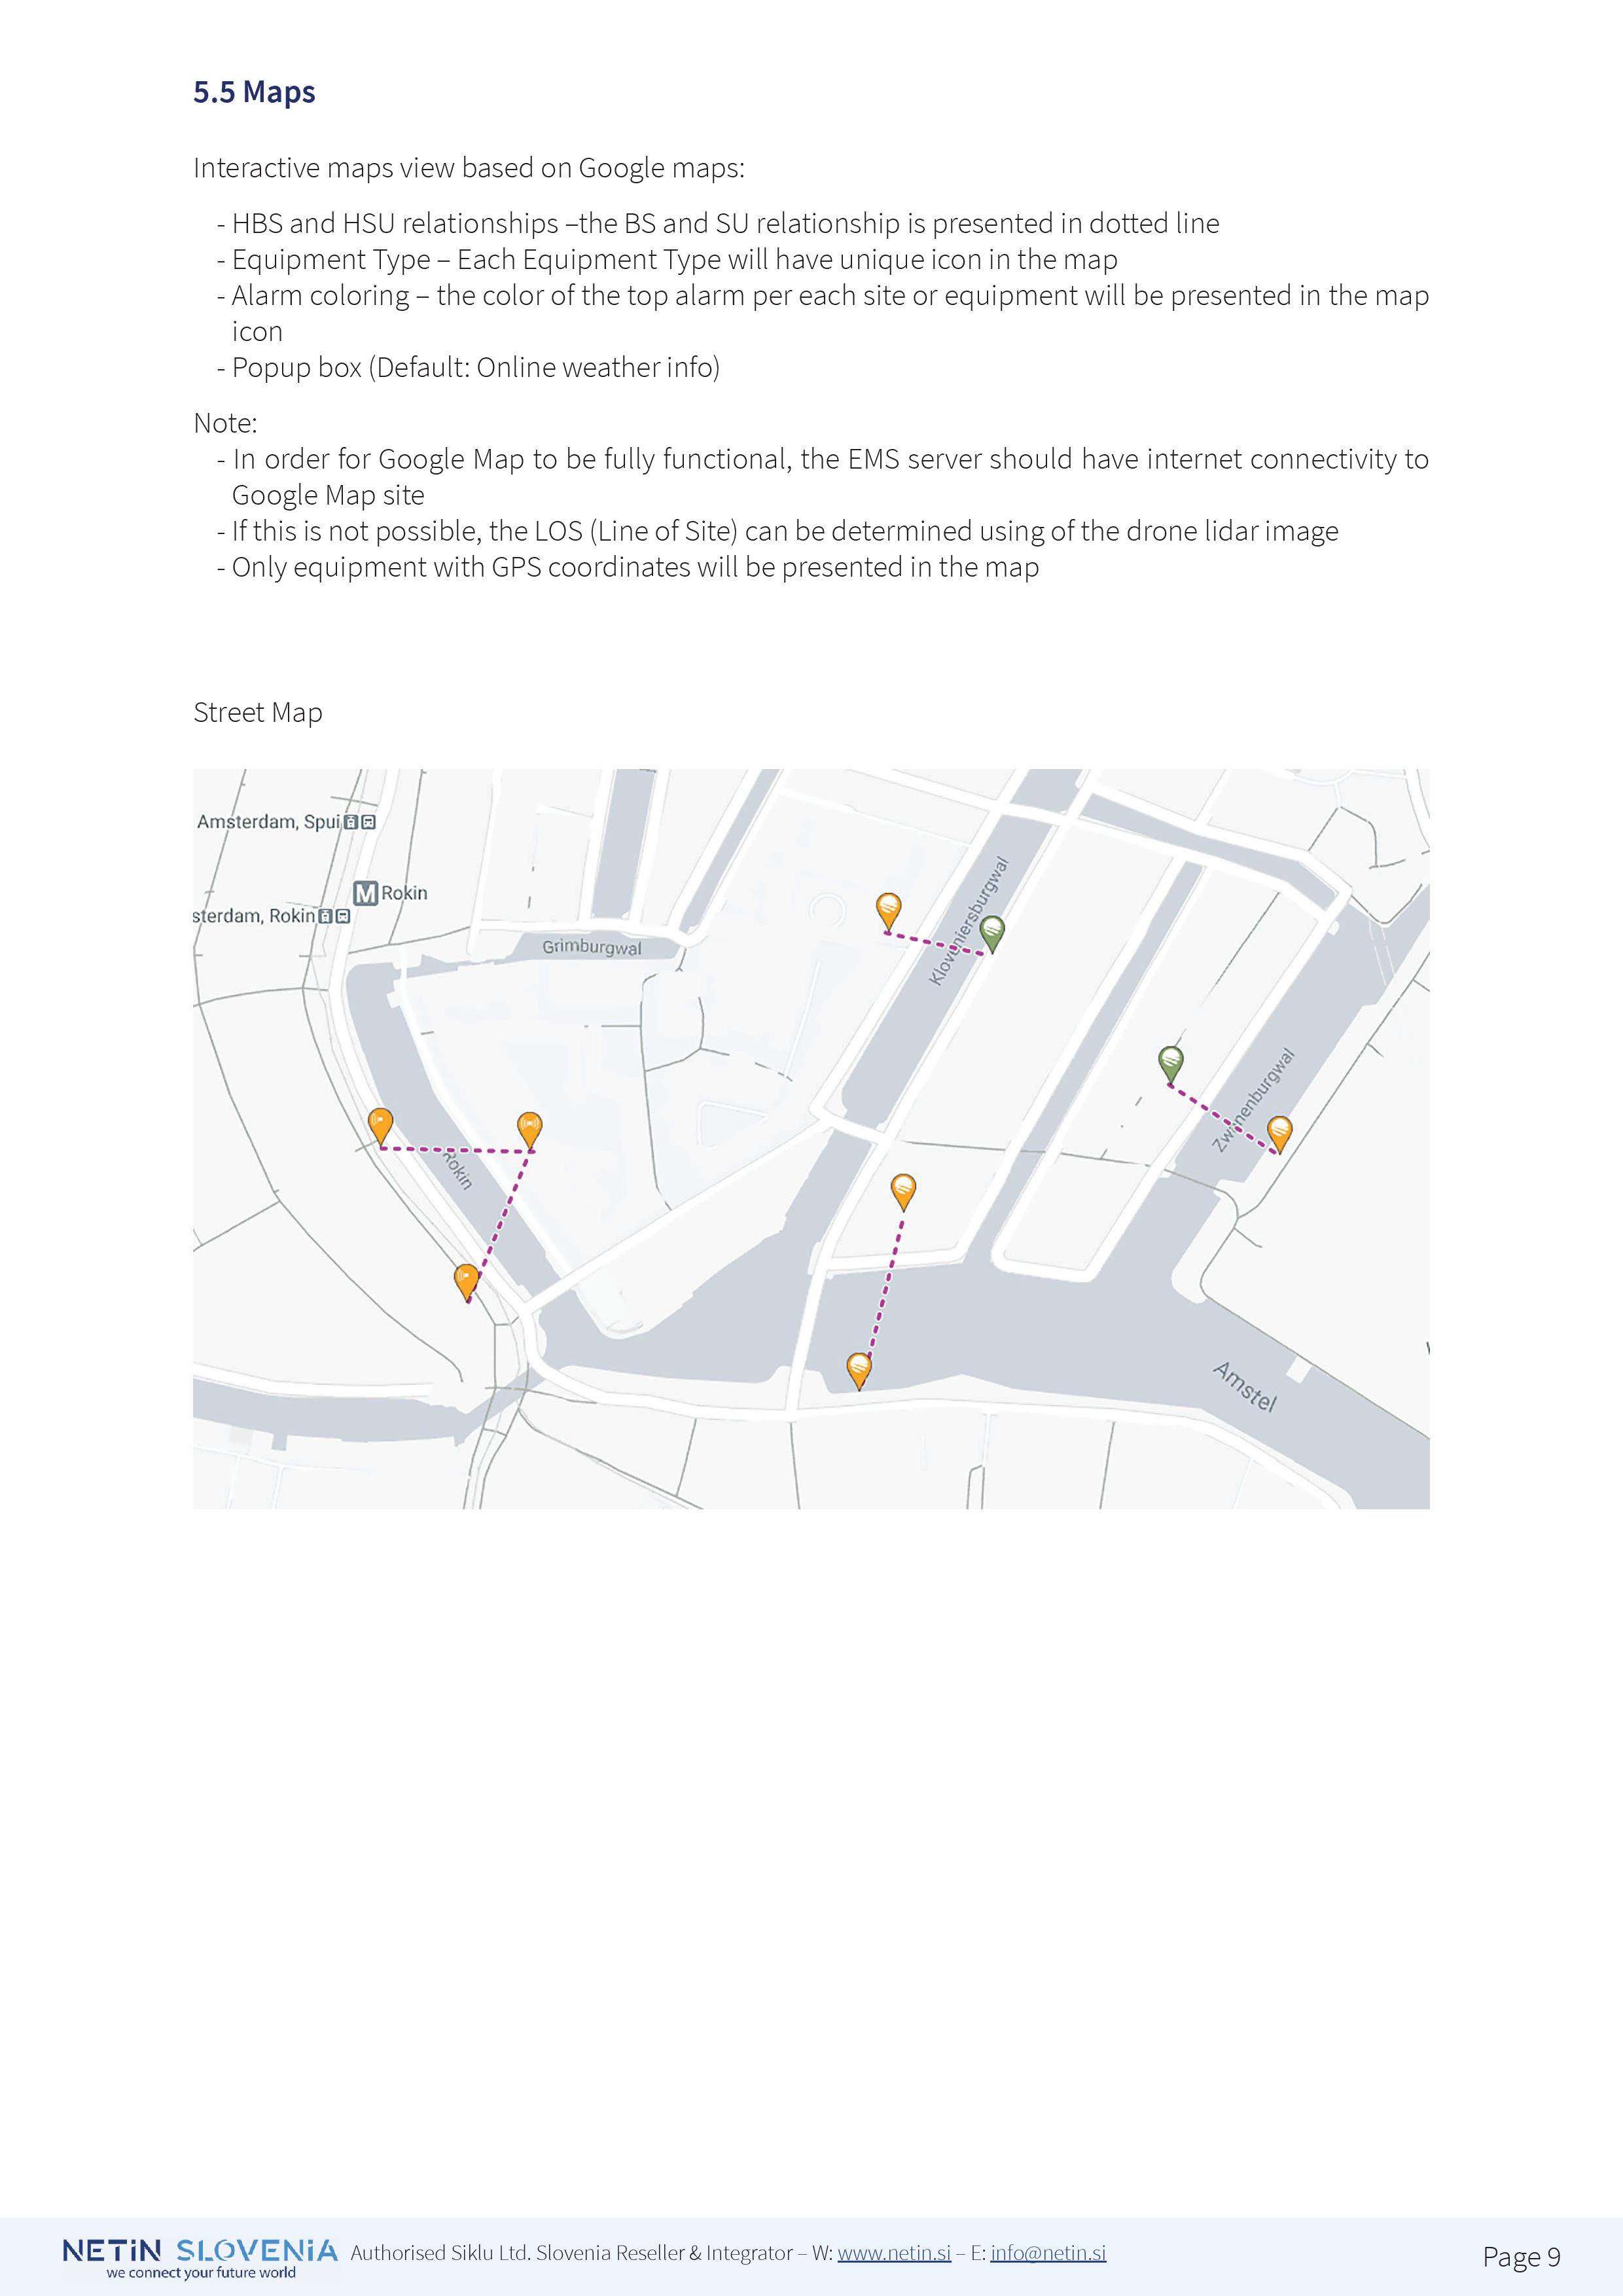
Task: Select the orange pin above the vertical dotted line to Amstel
Action: tap(903, 1189)
